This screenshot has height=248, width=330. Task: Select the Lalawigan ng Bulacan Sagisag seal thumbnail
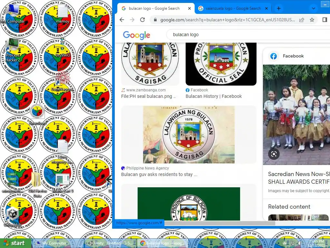(150, 64)
